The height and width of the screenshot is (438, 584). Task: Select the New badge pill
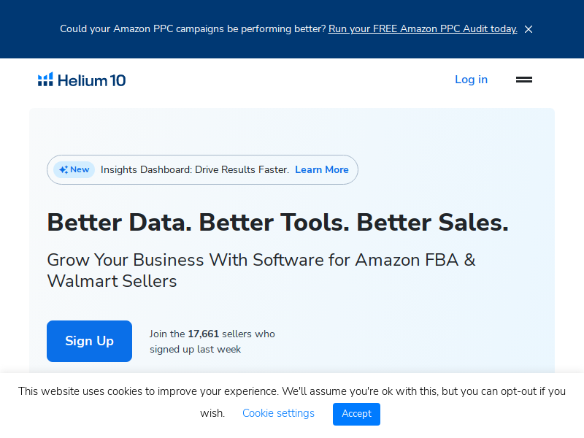tap(74, 170)
